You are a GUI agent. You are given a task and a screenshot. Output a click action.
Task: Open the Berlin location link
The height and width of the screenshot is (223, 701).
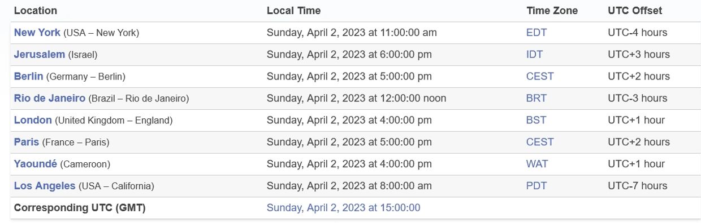[x=28, y=77]
